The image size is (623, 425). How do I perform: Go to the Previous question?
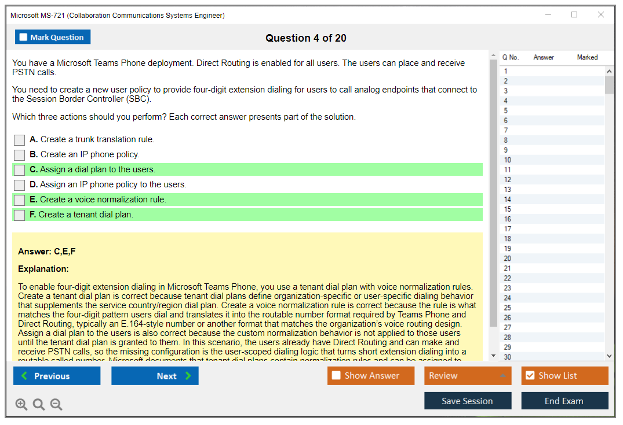click(57, 375)
